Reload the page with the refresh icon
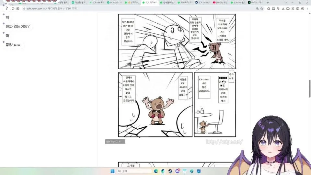The image size is (311, 175). click(13, 8)
